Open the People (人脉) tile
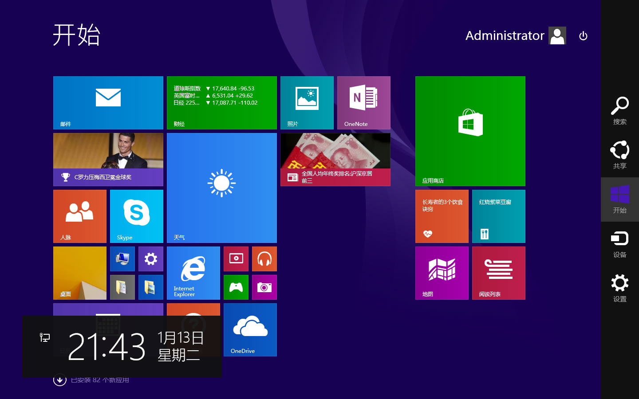Image resolution: width=639 pixels, height=399 pixels. click(x=80, y=216)
